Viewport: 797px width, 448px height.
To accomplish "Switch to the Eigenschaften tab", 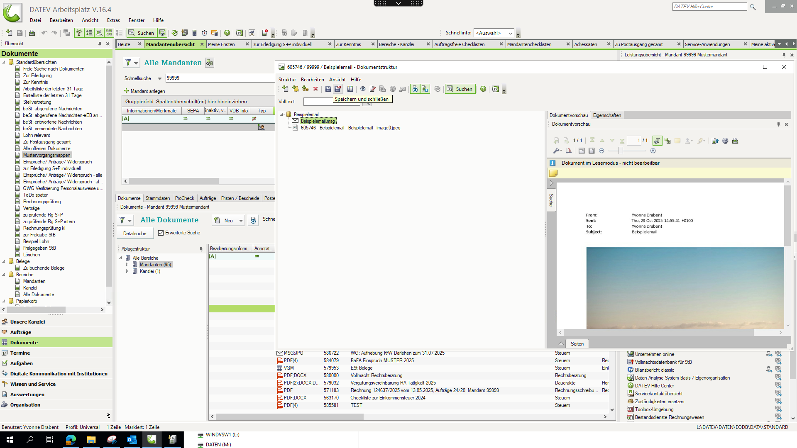I will click(x=607, y=115).
